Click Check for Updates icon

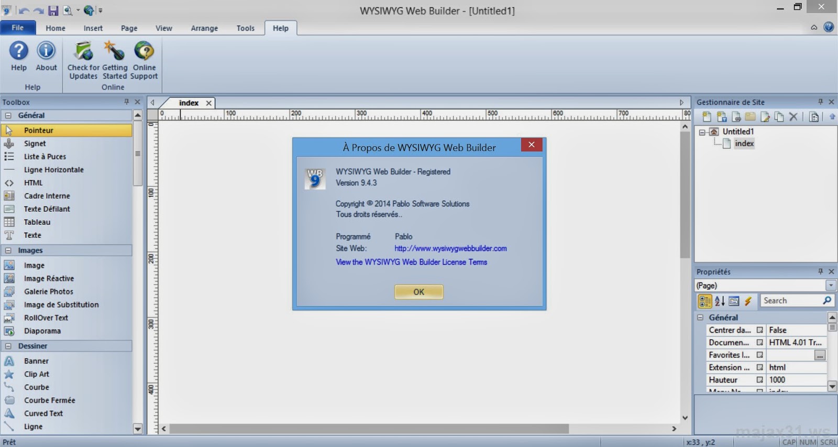[x=83, y=51]
